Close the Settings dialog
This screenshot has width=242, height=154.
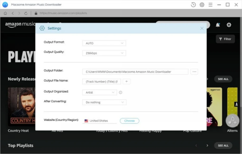(x=202, y=28)
